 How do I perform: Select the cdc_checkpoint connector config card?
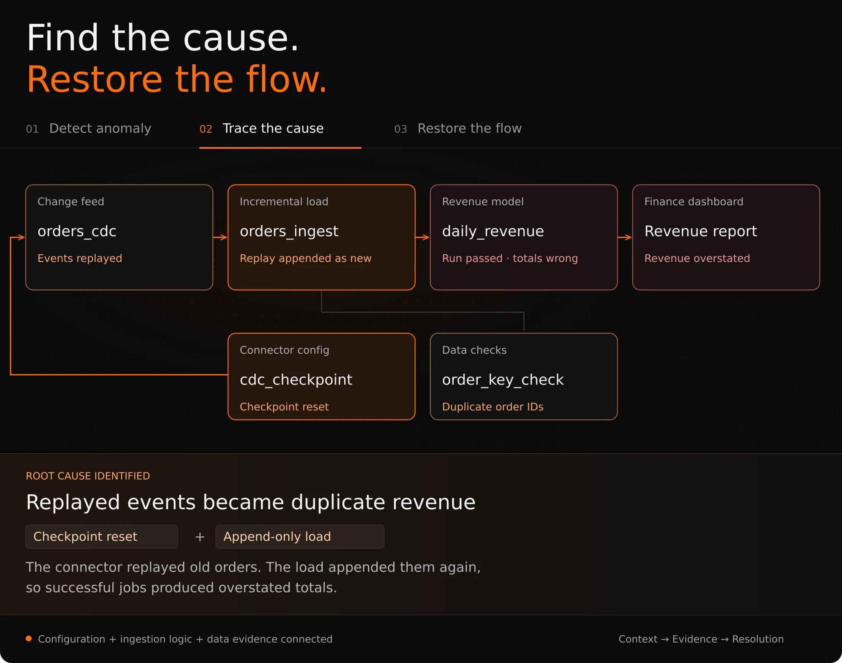(321, 376)
